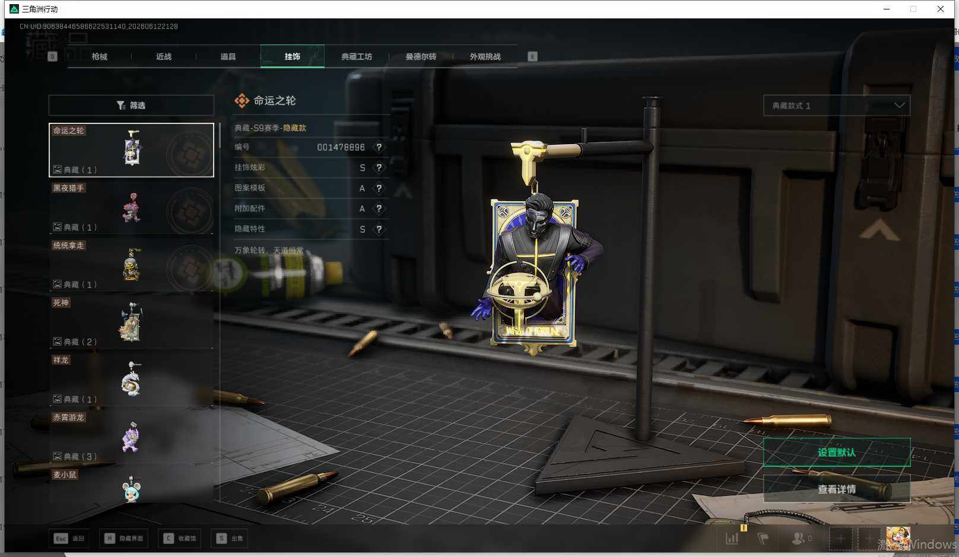Select the 黑夜猎手 charm item
The height and width of the screenshot is (557, 959).
coord(131,208)
